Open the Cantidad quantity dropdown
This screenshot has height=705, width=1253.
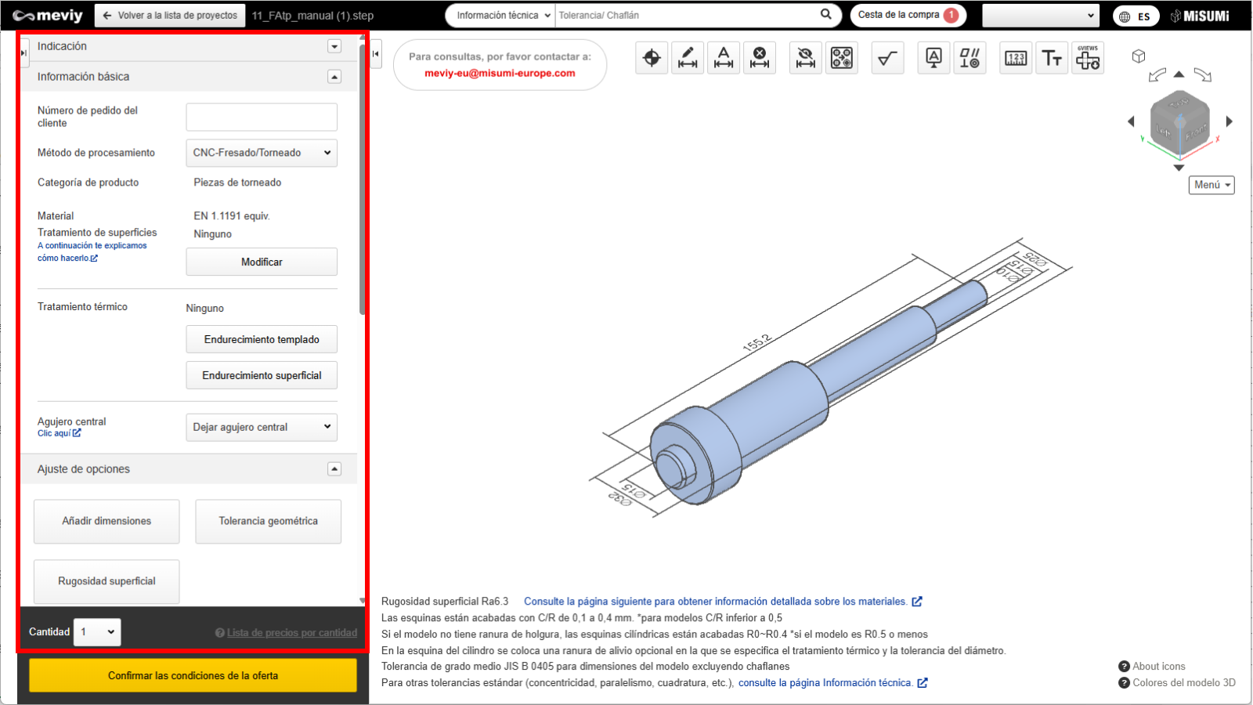(x=97, y=632)
